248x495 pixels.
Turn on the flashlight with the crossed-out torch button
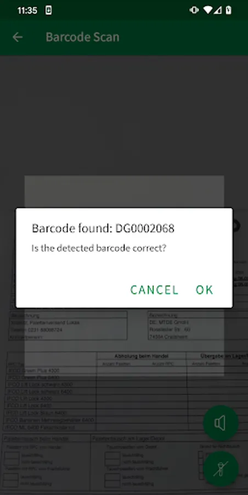click(x=221, y=469)
